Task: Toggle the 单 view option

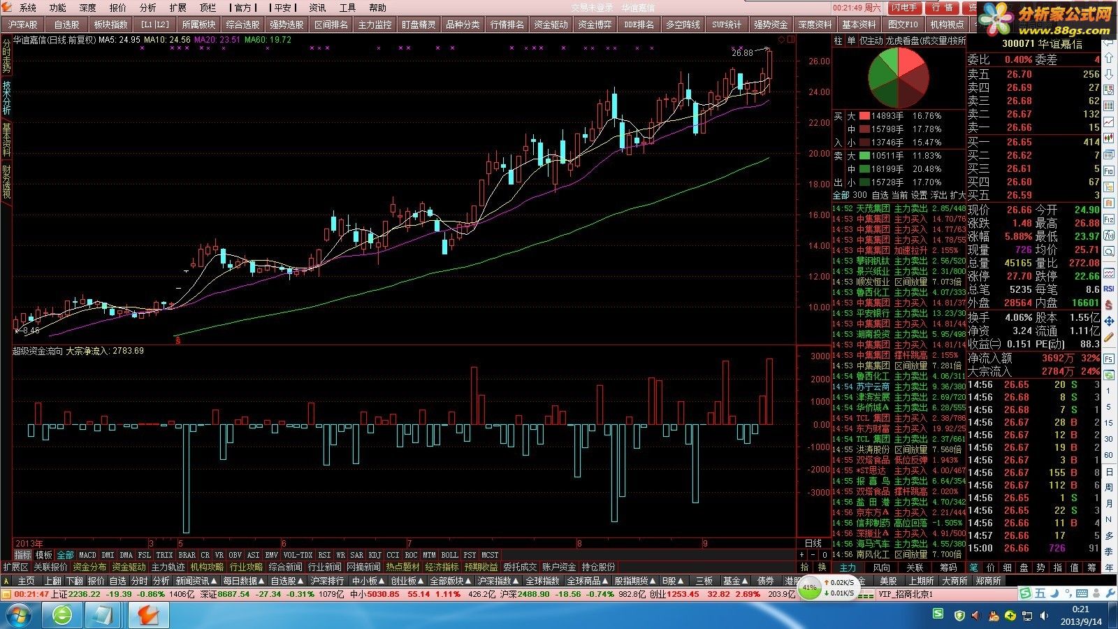Action: click(x=851, y=41)
